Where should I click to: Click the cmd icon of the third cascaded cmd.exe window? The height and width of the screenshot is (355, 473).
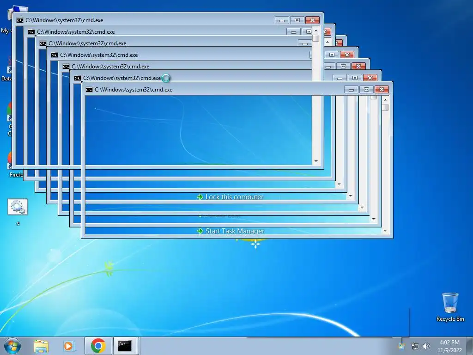click(43, 43)
